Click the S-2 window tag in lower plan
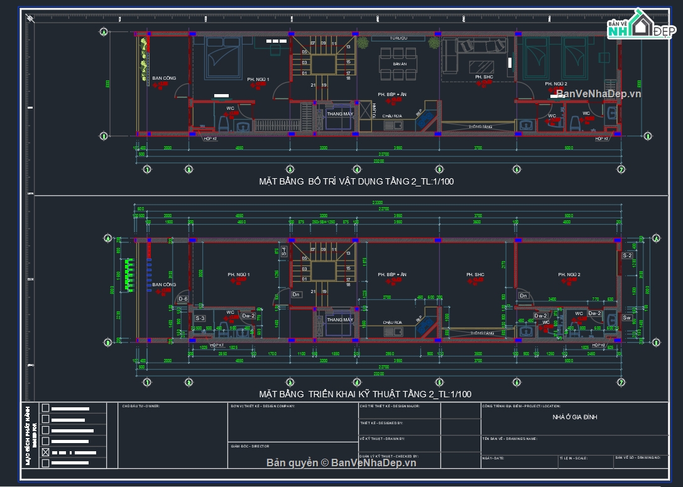683x487 pixels. click(626, 256)
